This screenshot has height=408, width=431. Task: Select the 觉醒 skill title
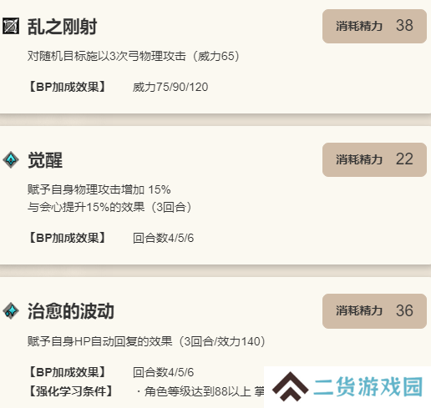point(45,160)
